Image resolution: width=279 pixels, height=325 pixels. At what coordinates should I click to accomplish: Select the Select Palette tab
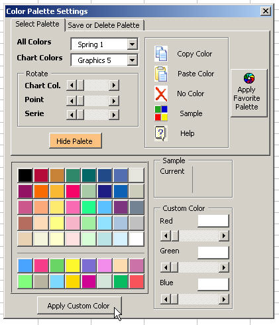click(37, 24)
